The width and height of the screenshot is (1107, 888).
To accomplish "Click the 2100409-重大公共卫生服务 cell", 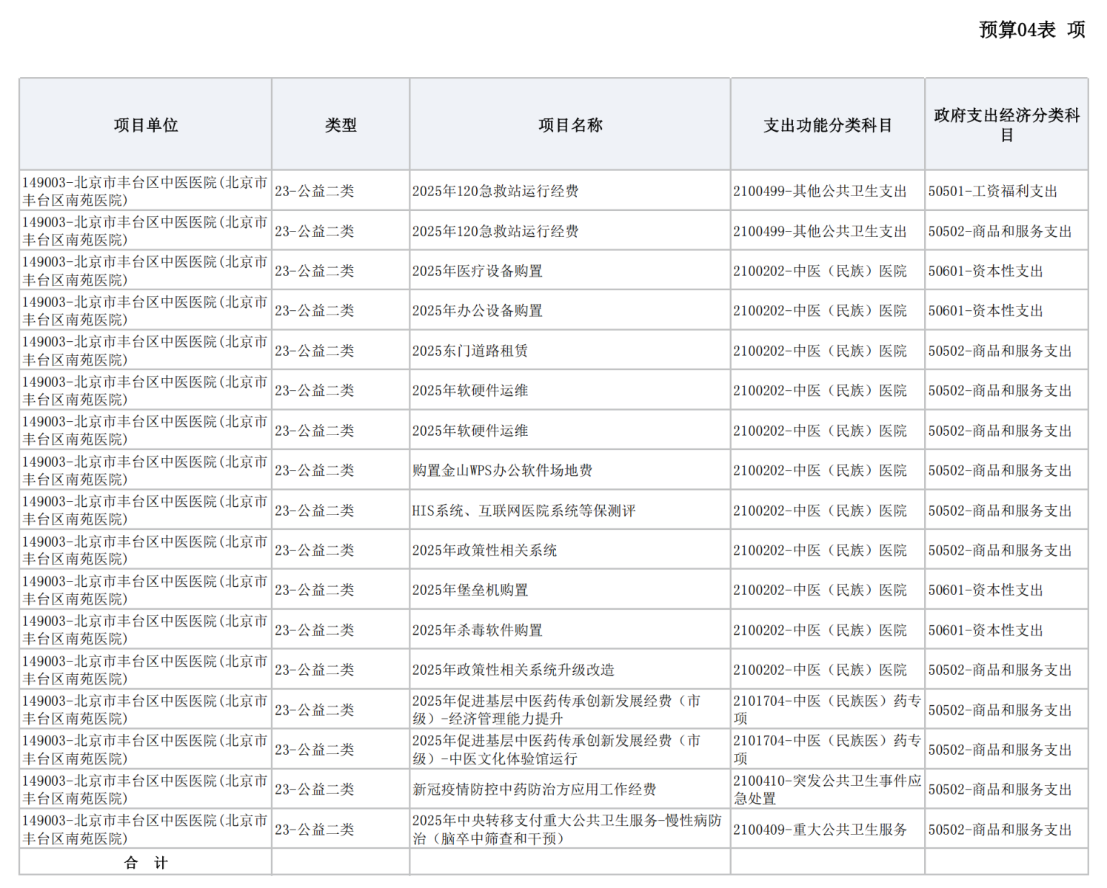I will 820,830.
